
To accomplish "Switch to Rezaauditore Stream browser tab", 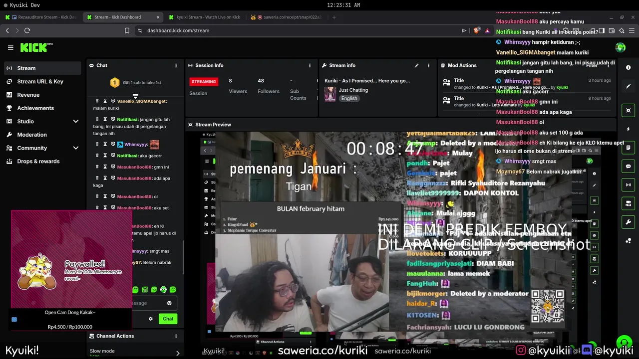I will point(41,17).
